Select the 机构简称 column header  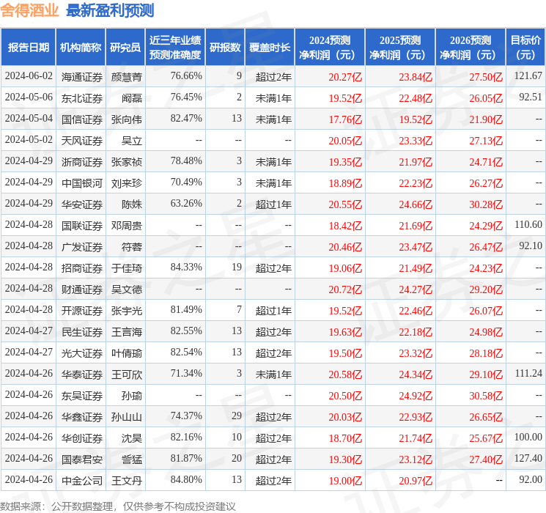point(81,48)
